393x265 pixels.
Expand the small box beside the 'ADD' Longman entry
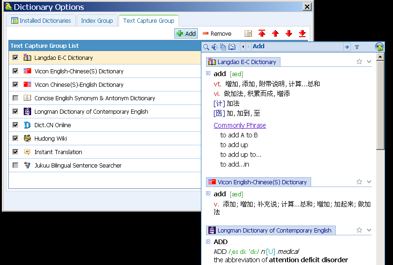click(208, 241)
